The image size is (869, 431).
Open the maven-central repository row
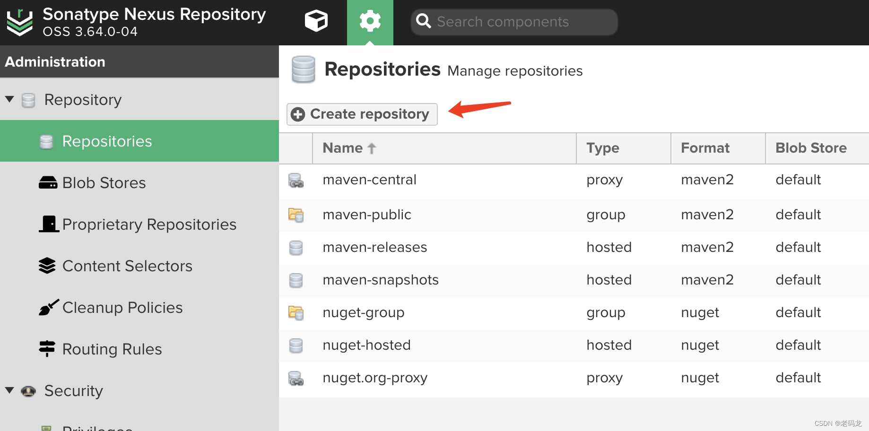(574, 181)
